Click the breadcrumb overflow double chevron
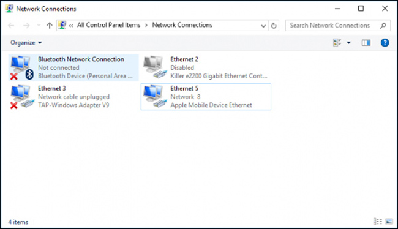This screenshot has width=398, height=229. (x=71, y=25)
